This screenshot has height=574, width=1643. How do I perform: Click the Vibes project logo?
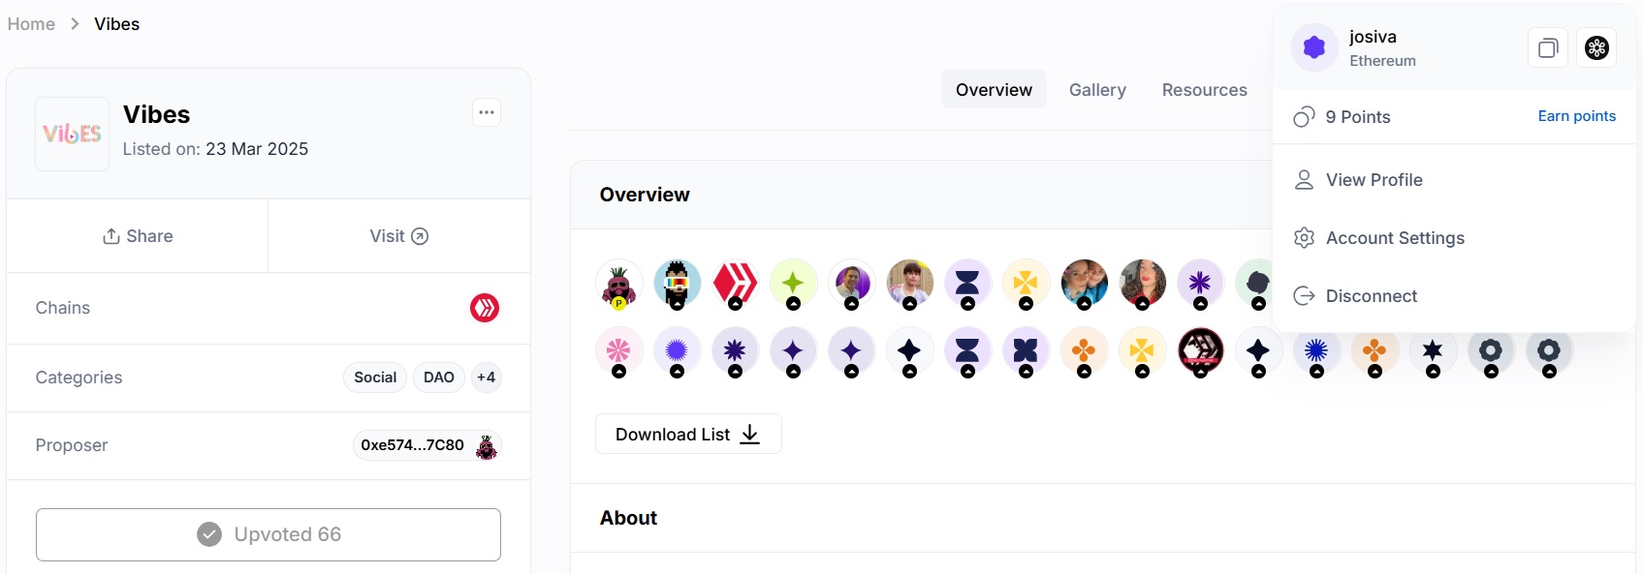pyautogui.click(x=73, y=134)
